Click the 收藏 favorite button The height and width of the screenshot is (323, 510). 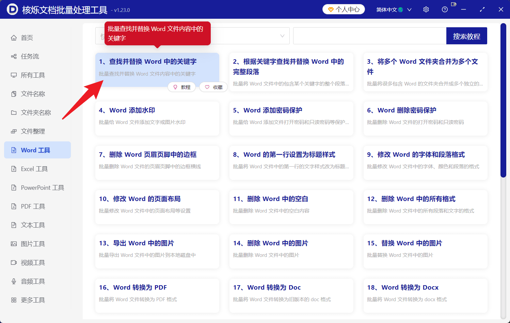pyautogui.click(x=213, y=87)
